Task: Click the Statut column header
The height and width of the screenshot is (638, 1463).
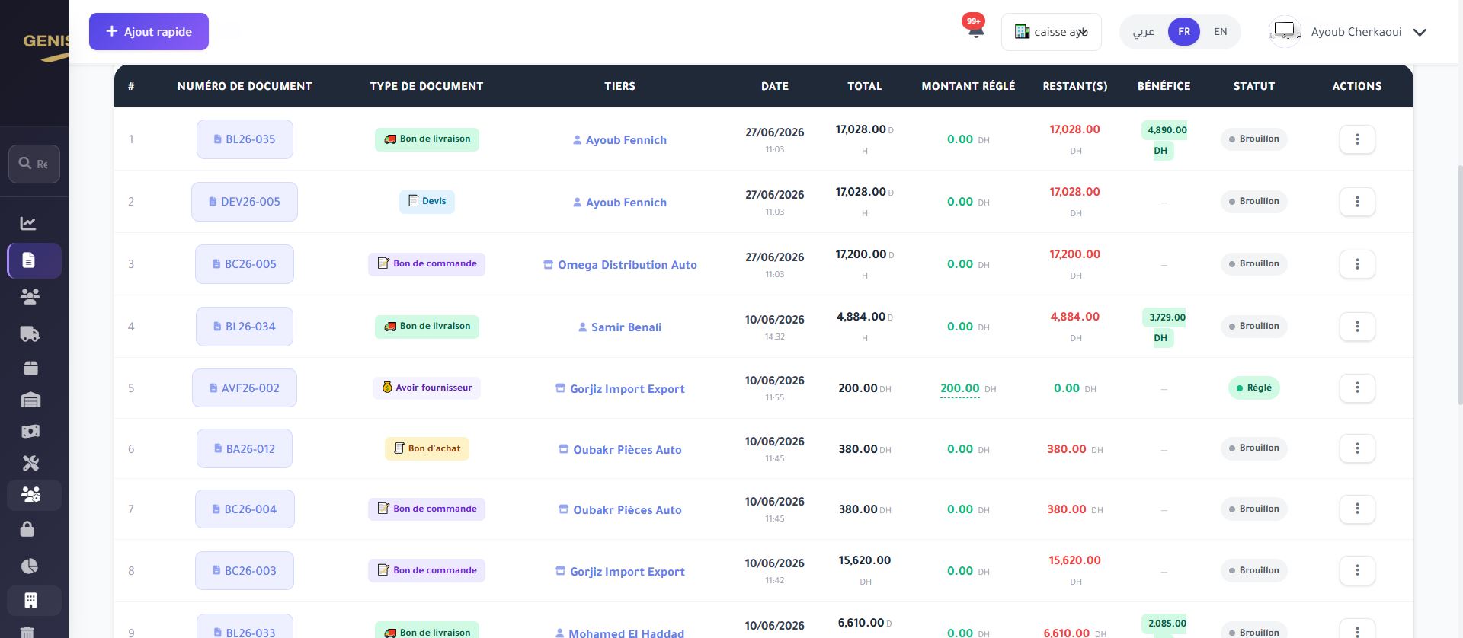Action: coord(1254,86)
